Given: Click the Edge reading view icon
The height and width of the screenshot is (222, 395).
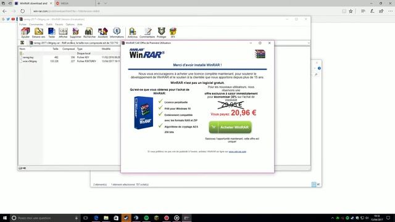Looking at the screenshot, I should pyautogui.click(x=344, y=11).
